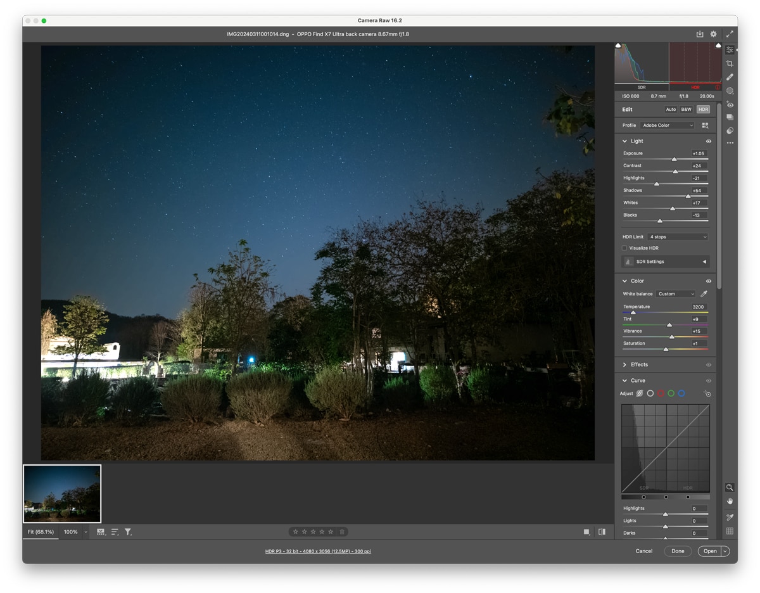Click the Temperature slider handle
Screen dimensions: 760x593
coord(633,312)
